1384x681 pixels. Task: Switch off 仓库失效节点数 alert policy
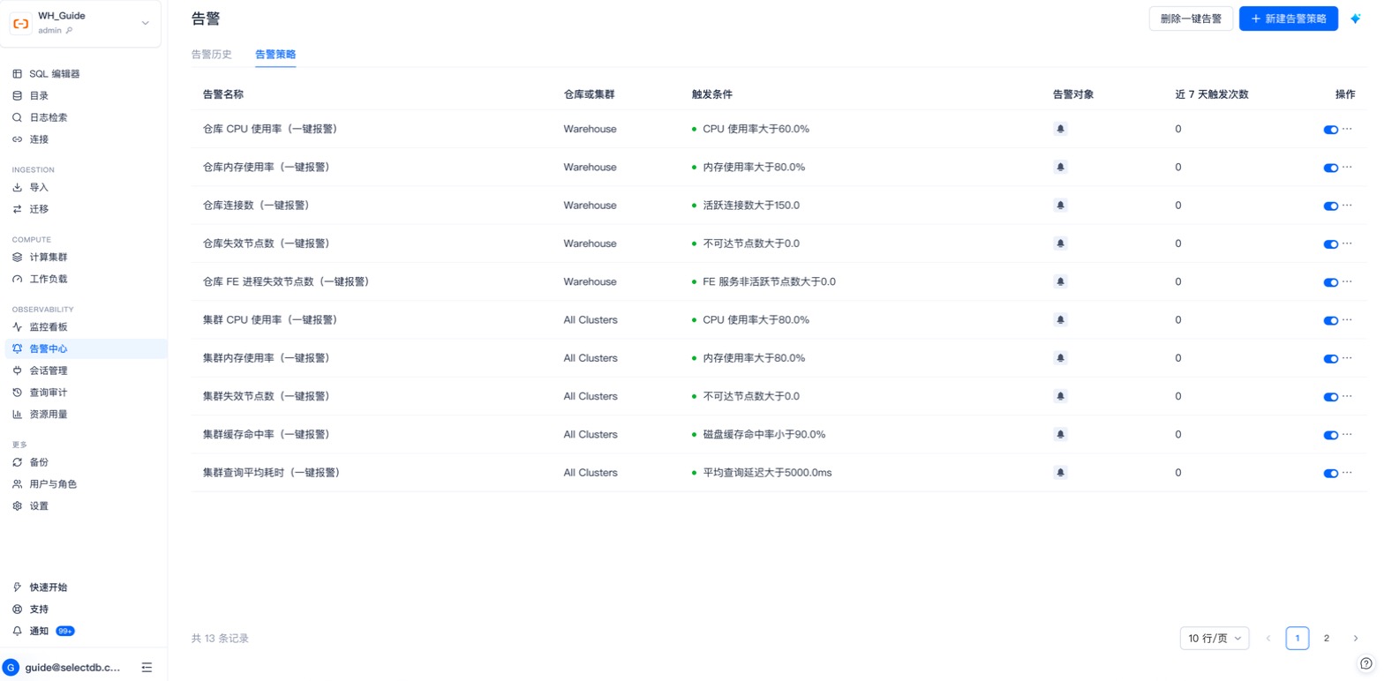[1331, 244]
